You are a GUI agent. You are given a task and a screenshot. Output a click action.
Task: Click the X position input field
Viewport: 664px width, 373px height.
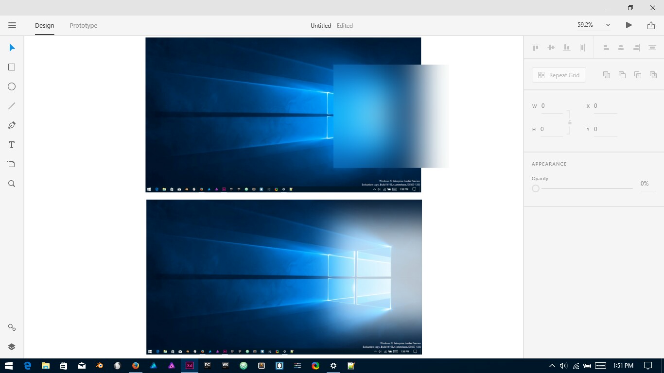pos(606,106)
